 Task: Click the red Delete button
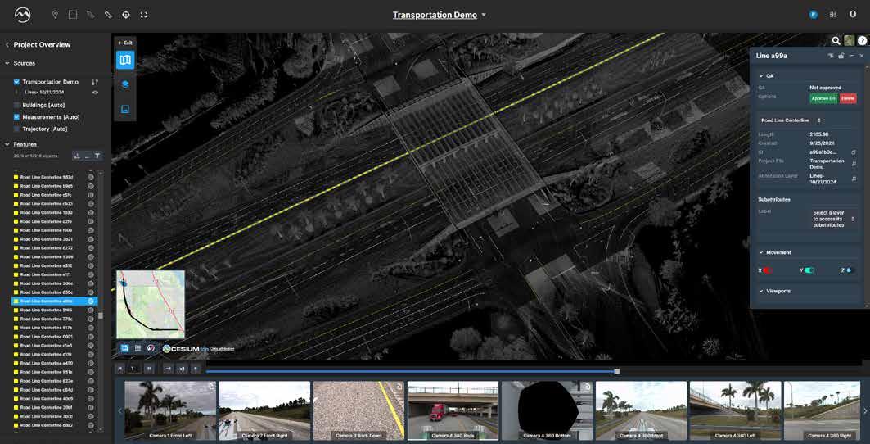(847, 98)
